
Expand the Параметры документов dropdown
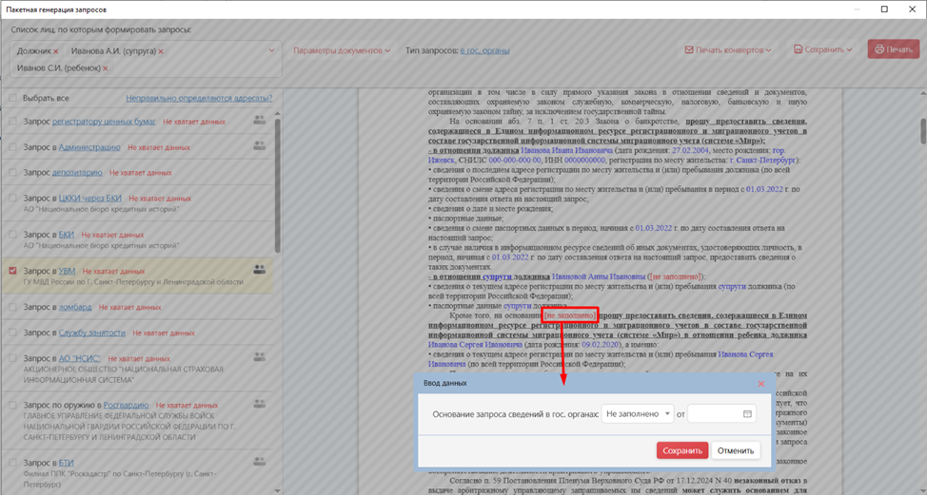(341, 50)
